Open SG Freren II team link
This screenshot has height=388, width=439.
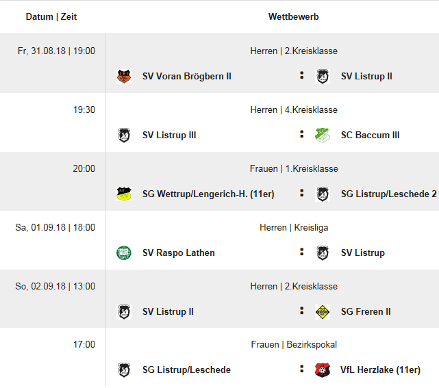[x=366, y=311]
